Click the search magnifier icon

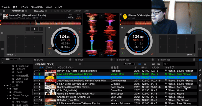click(x=165, y=64)
